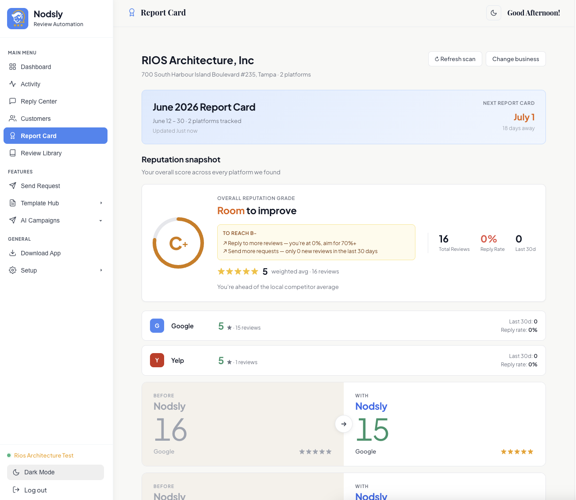
Task: Click the Dashboard grid icon
Action: pos(12,67)
